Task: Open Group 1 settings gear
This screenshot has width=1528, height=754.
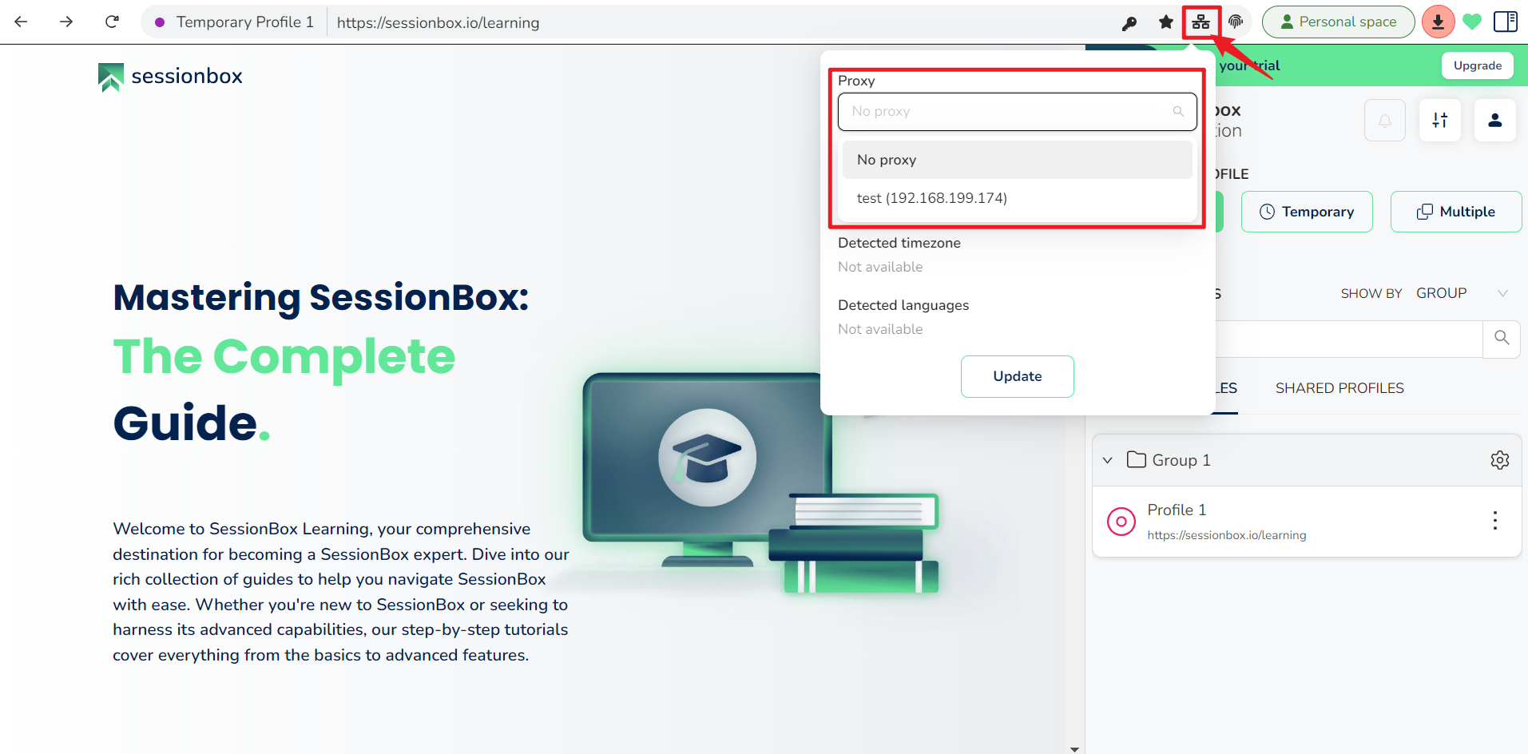Action: (1499, 459)
